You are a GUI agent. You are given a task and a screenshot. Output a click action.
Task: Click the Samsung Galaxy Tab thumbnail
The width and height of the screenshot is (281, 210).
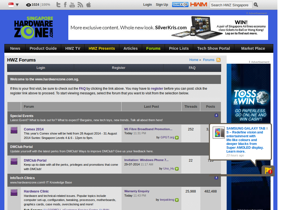[219, 133]
